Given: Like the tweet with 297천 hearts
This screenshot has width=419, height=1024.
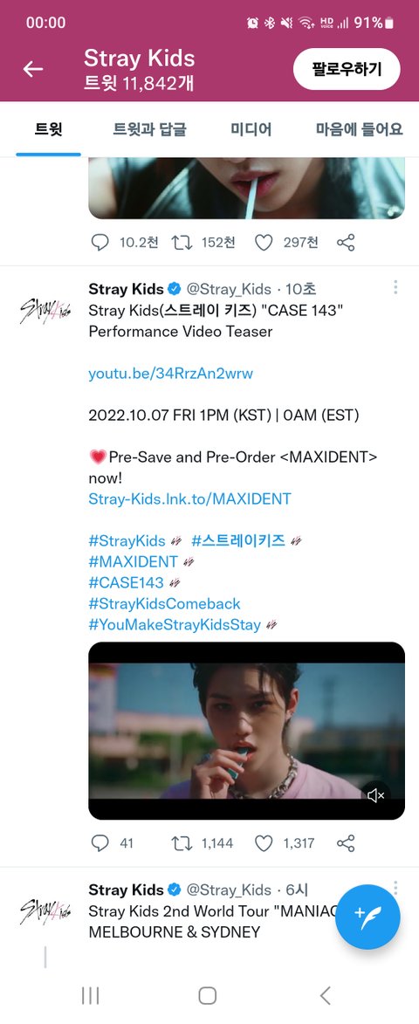Looking at the screenshot, I should 263,243.
